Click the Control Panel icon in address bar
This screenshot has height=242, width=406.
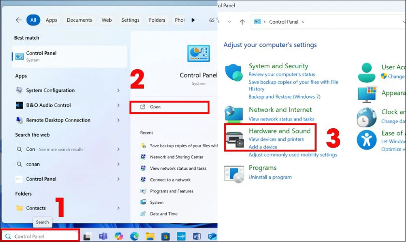pyautogui.click(x=257, y=22)
